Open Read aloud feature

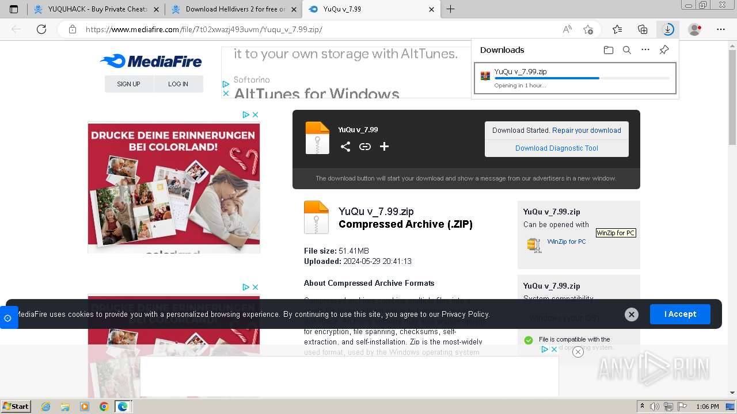click(567, 29)
